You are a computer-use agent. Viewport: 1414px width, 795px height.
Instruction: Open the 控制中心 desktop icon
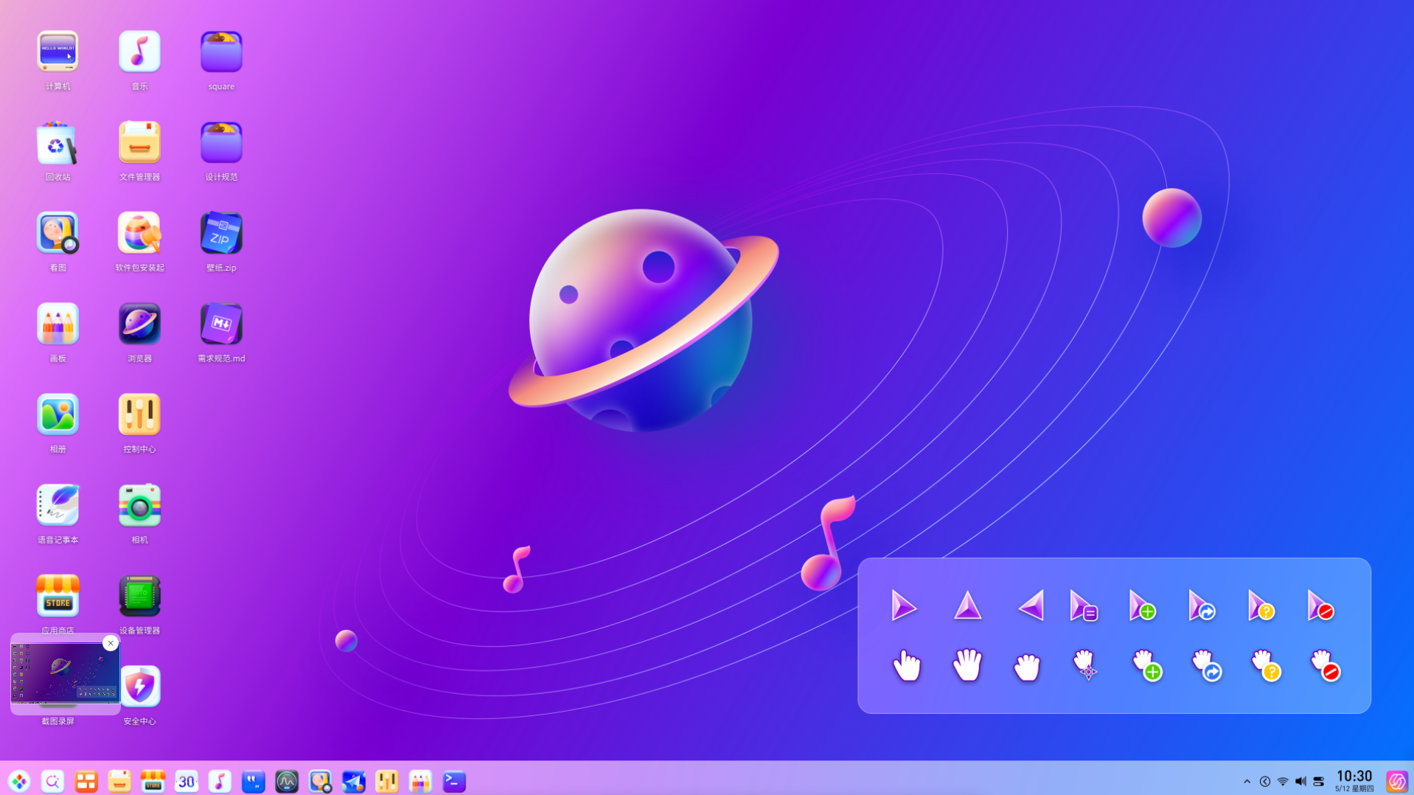139,414
